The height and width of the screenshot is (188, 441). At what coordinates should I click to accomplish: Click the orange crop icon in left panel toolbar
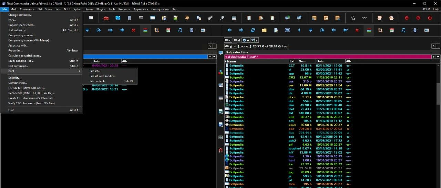156,30
